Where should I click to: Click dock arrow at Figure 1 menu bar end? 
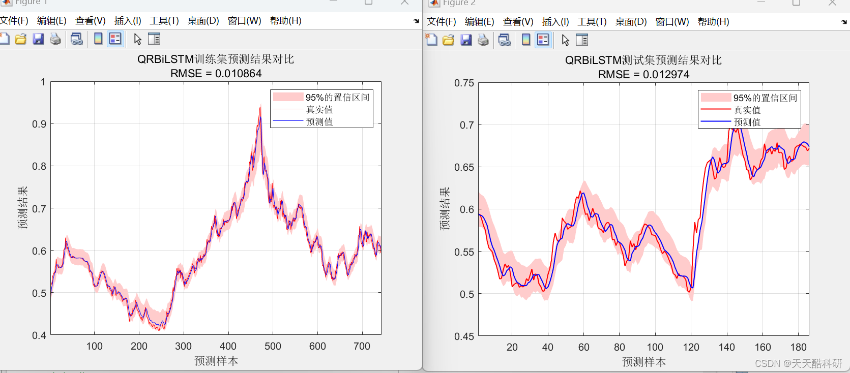417,21
